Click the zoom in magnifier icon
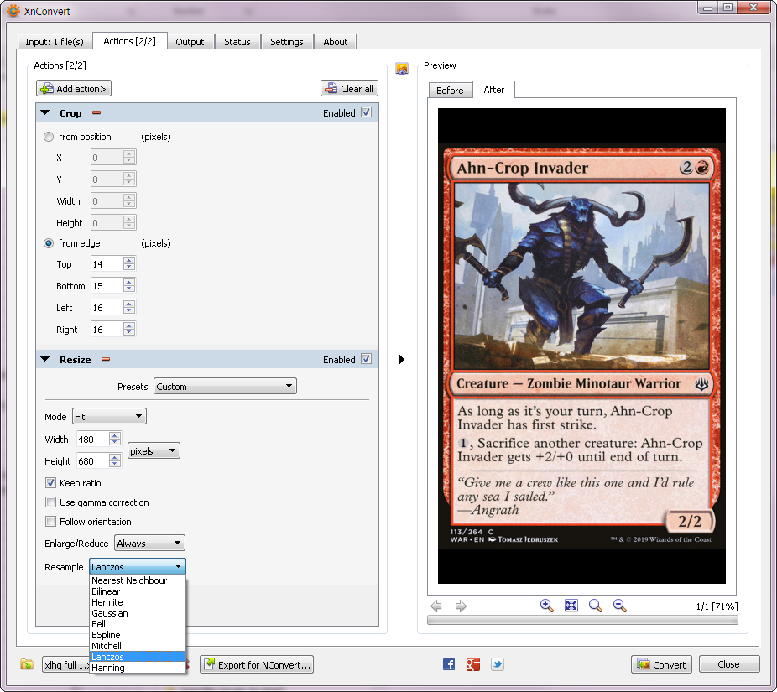777x692 pixels. 546,606
